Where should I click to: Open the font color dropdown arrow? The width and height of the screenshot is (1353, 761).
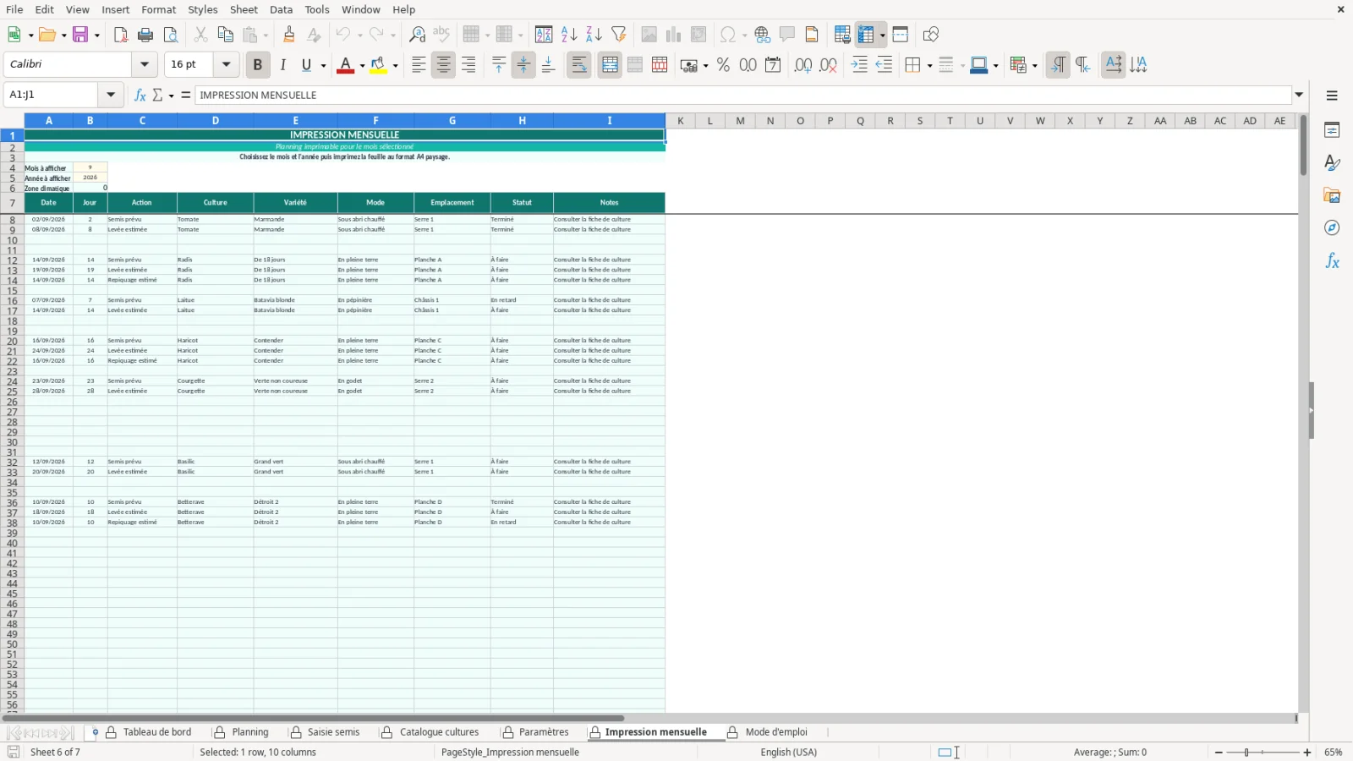pos(362,65)
